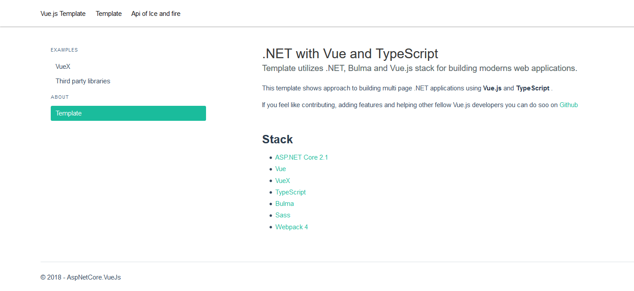Open the Bulma link
The image size is (634, 291).
[285, 204]
